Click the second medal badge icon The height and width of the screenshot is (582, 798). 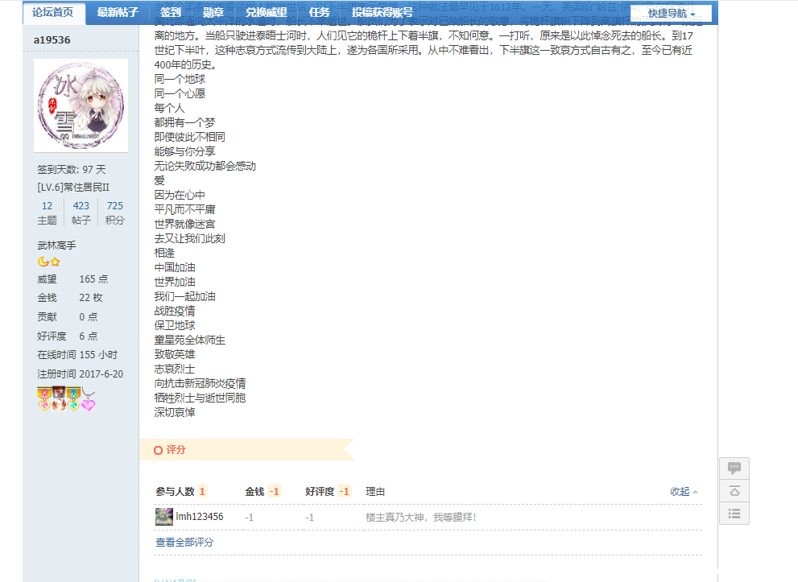click(59, 398)
